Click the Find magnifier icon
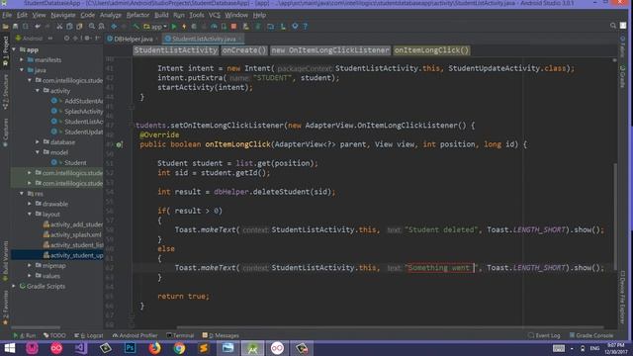Screen dimensions: 633x356 [92, 27]
